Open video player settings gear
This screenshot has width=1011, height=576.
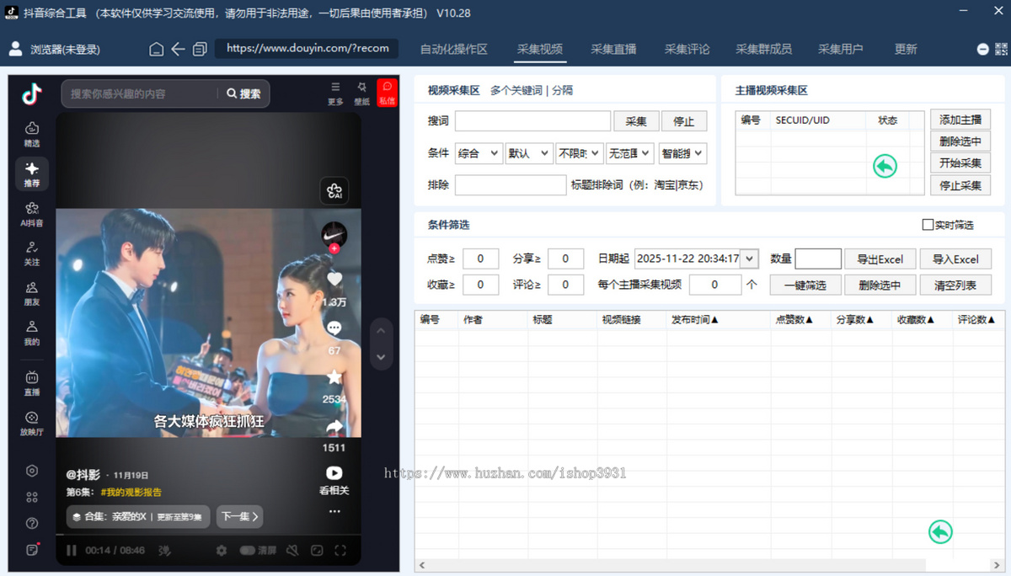point(222,550)
